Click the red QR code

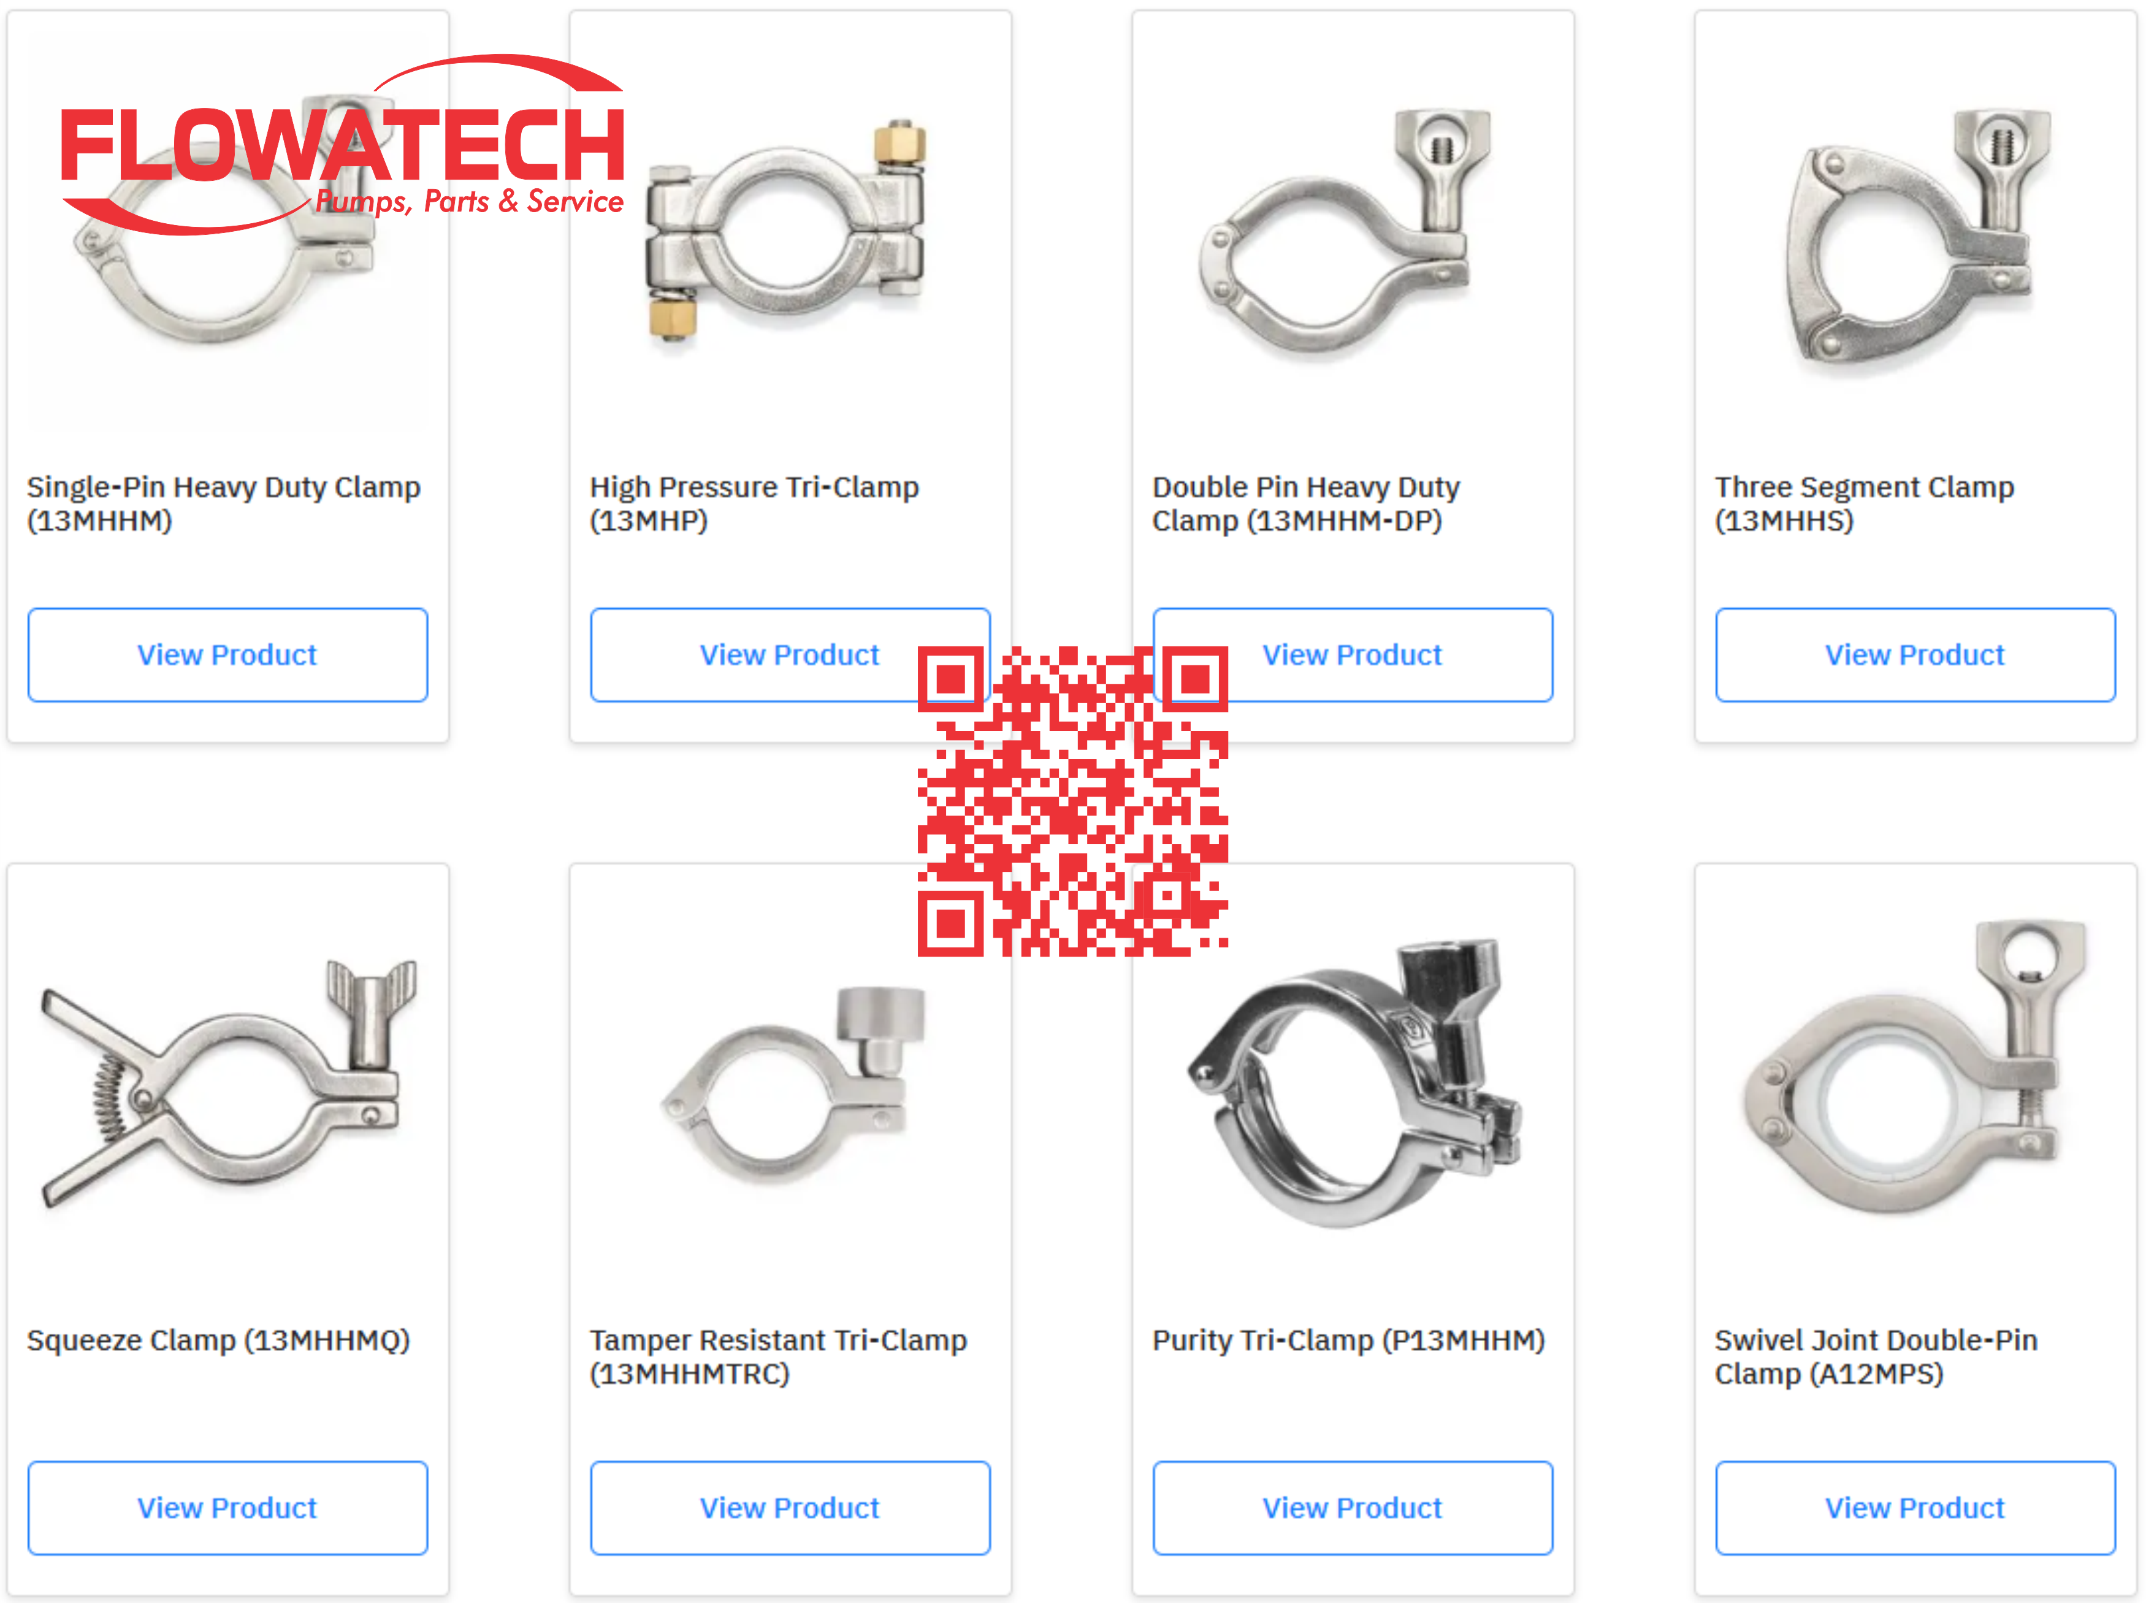point(1073,800)
